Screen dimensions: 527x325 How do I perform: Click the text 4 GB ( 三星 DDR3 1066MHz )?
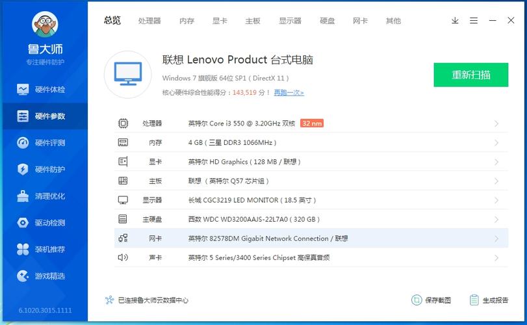232,142
